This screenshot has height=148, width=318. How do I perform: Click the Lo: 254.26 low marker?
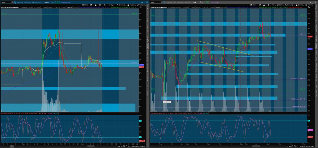[166, 102]
